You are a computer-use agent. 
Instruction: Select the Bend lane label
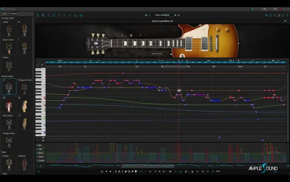click(41, 145)
